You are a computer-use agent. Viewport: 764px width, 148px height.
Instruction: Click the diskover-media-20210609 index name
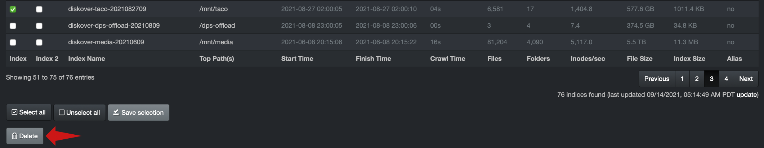point(106,42)
